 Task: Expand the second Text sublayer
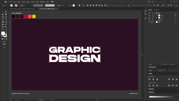pos(157,17)
